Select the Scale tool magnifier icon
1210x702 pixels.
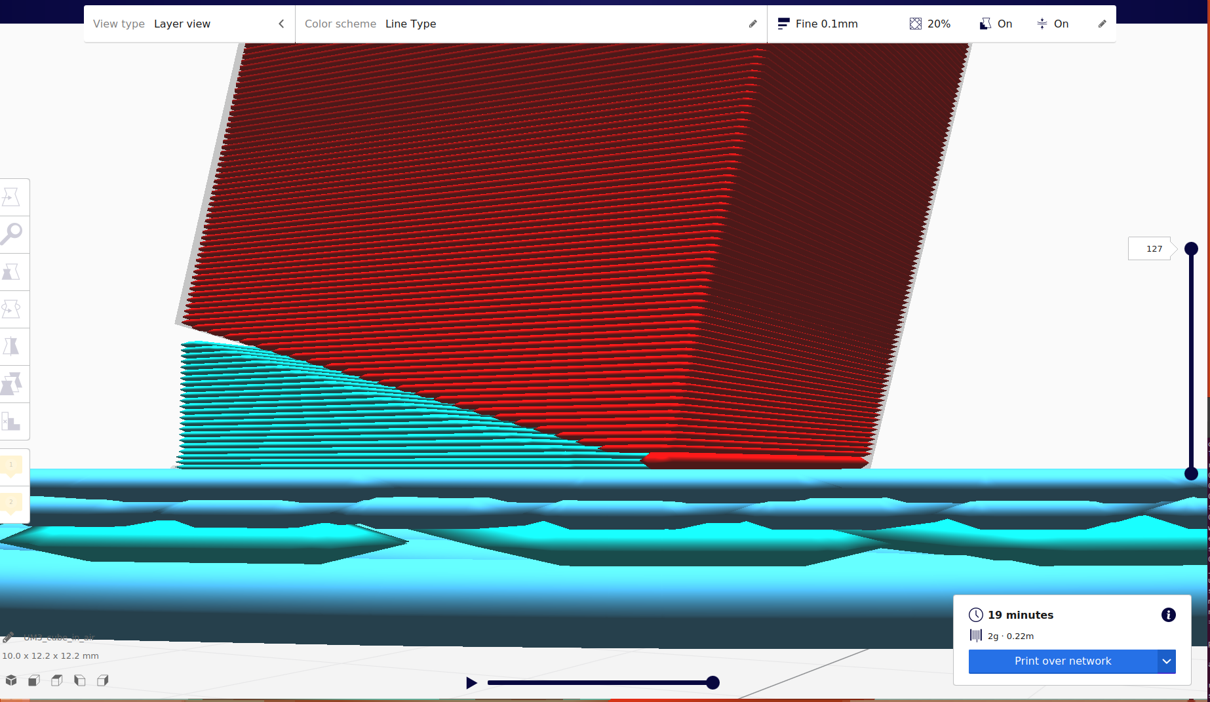[11, 234]
